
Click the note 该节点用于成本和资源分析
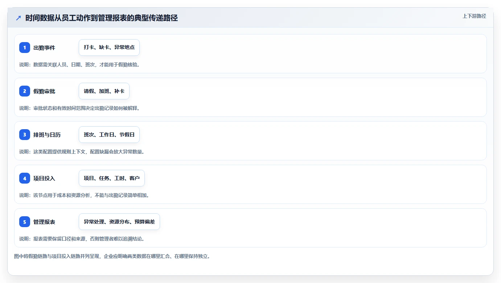85,195
